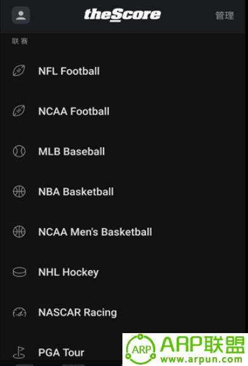248x366 pixels.
Task: Tap the NHL hockey puck icon
Action: pyautogui.click(x=20, y=272)
